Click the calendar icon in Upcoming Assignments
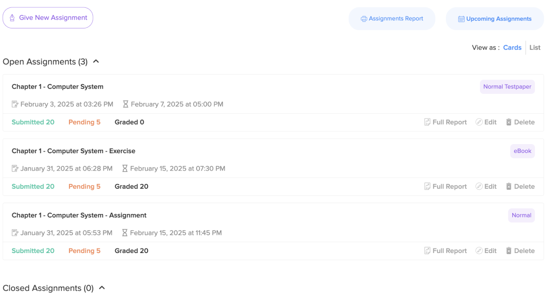The image size is (547, 296). (x=461, y=19)
